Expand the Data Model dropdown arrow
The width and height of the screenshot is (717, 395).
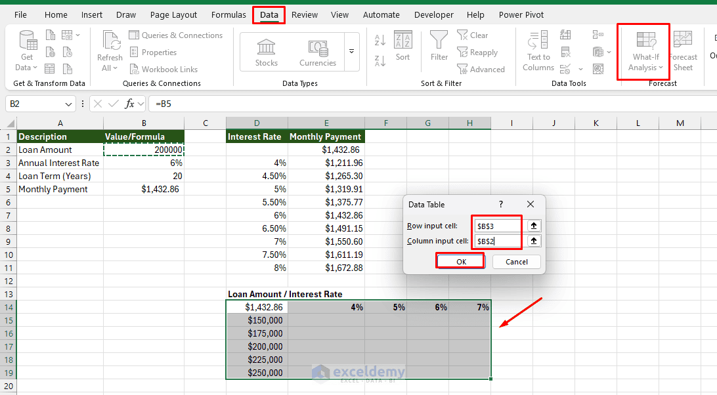coord(609,52)
